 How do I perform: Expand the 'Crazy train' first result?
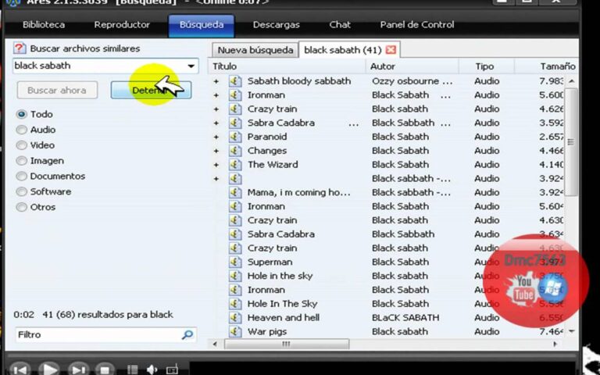point(216,109)
